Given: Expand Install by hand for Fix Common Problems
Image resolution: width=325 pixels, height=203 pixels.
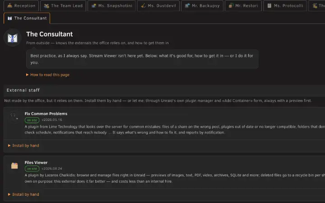Looking at the screenshot, I should click(23, 146).
